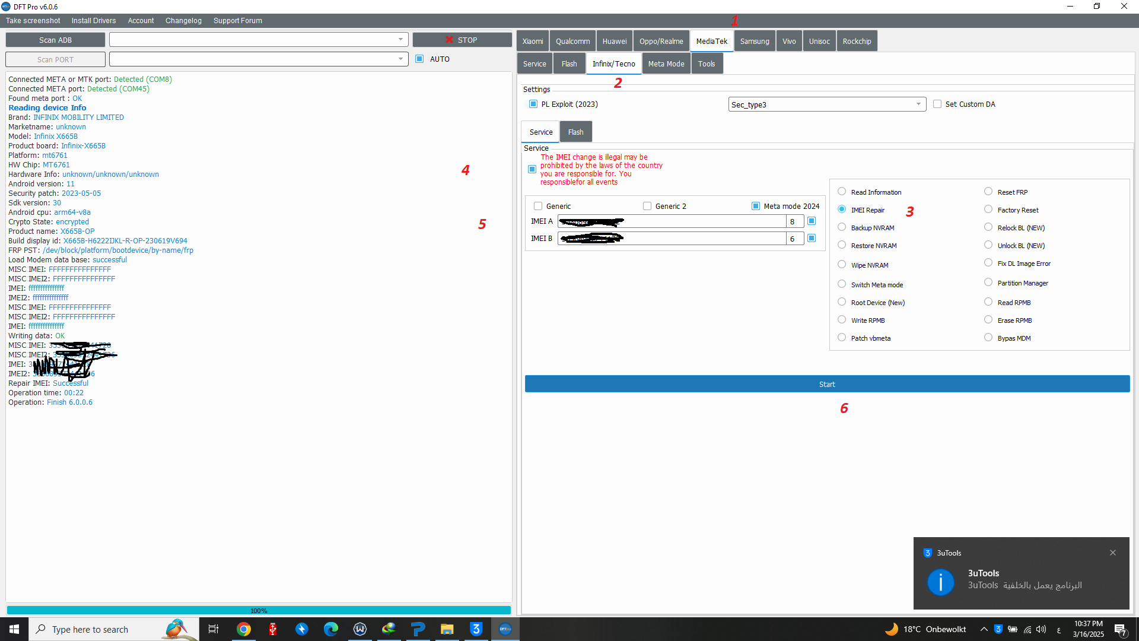Viewport: 1139px width, 641px height.
Task: Dismiss the 3uTools notification
Action: (x=1113, y=553)
